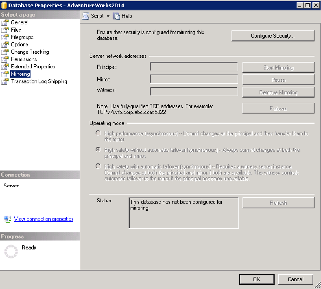Click the Mirror address field
Image resolution: width=321 pixels, height=289 pixels.
[194, 79]
